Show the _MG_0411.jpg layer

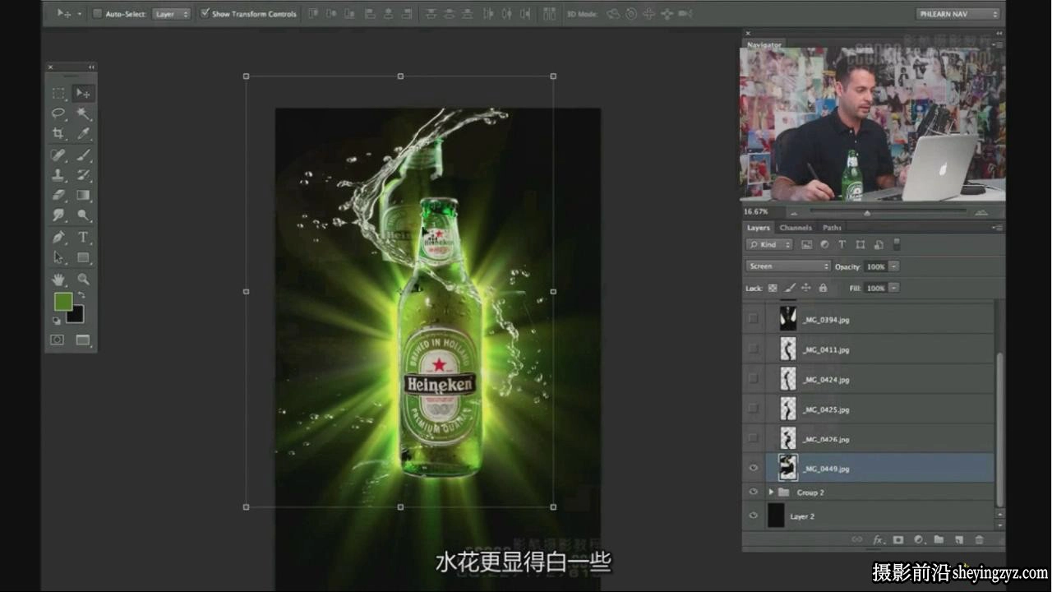coord(753,349)
